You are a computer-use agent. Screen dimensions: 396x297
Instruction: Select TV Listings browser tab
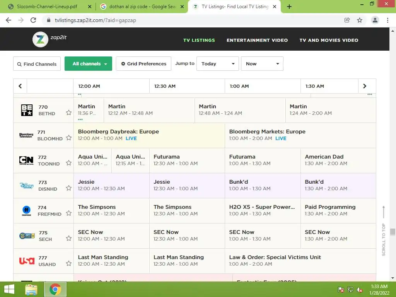pyautogui.click(x=235, y=7)
